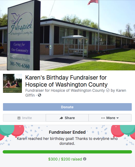Click the verified checkmark badge icon
The width and height of the screenshot is (135, 167).
click(108, 90)
